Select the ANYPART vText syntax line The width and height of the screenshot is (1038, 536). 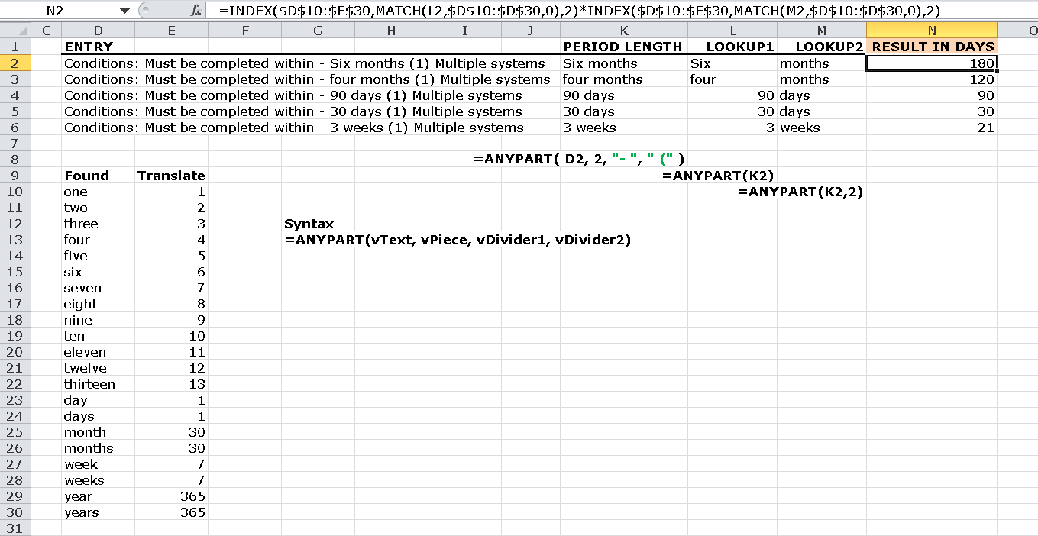[458, 240]
